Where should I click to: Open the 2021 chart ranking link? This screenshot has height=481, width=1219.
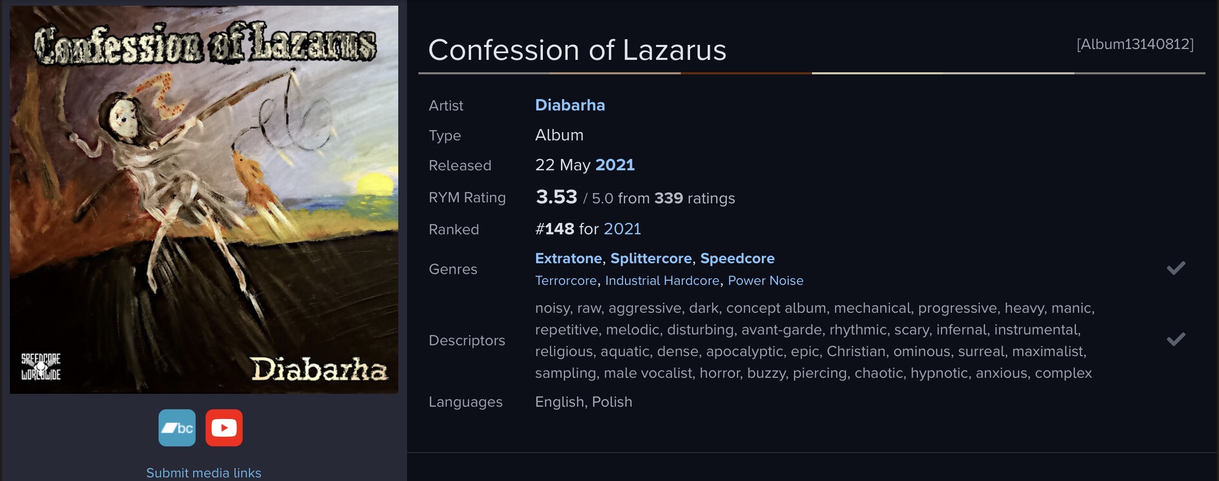[622, 229]
